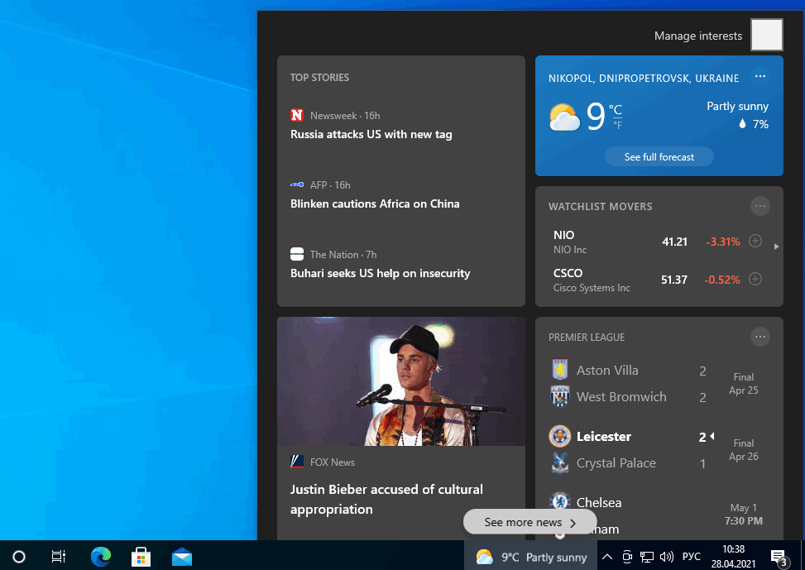
Task: Click See more news button
Action: [x=529, y=522]
